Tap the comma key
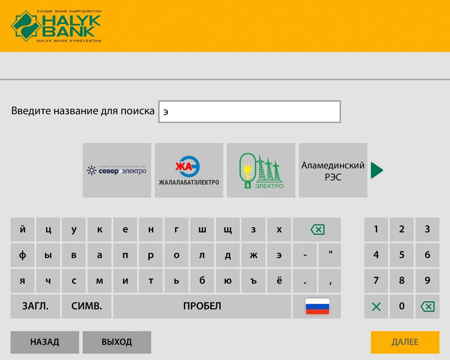 tap(330, 281)
